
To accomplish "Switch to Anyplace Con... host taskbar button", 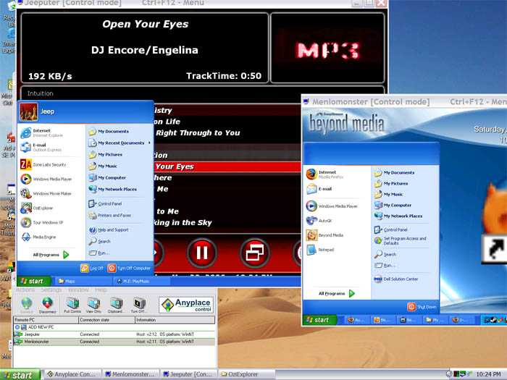I will click(x=72, y=374).
